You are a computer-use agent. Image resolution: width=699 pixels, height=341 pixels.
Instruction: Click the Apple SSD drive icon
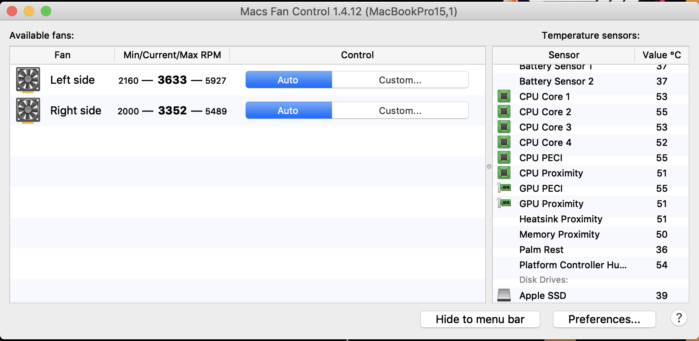(x=504, y=295)
